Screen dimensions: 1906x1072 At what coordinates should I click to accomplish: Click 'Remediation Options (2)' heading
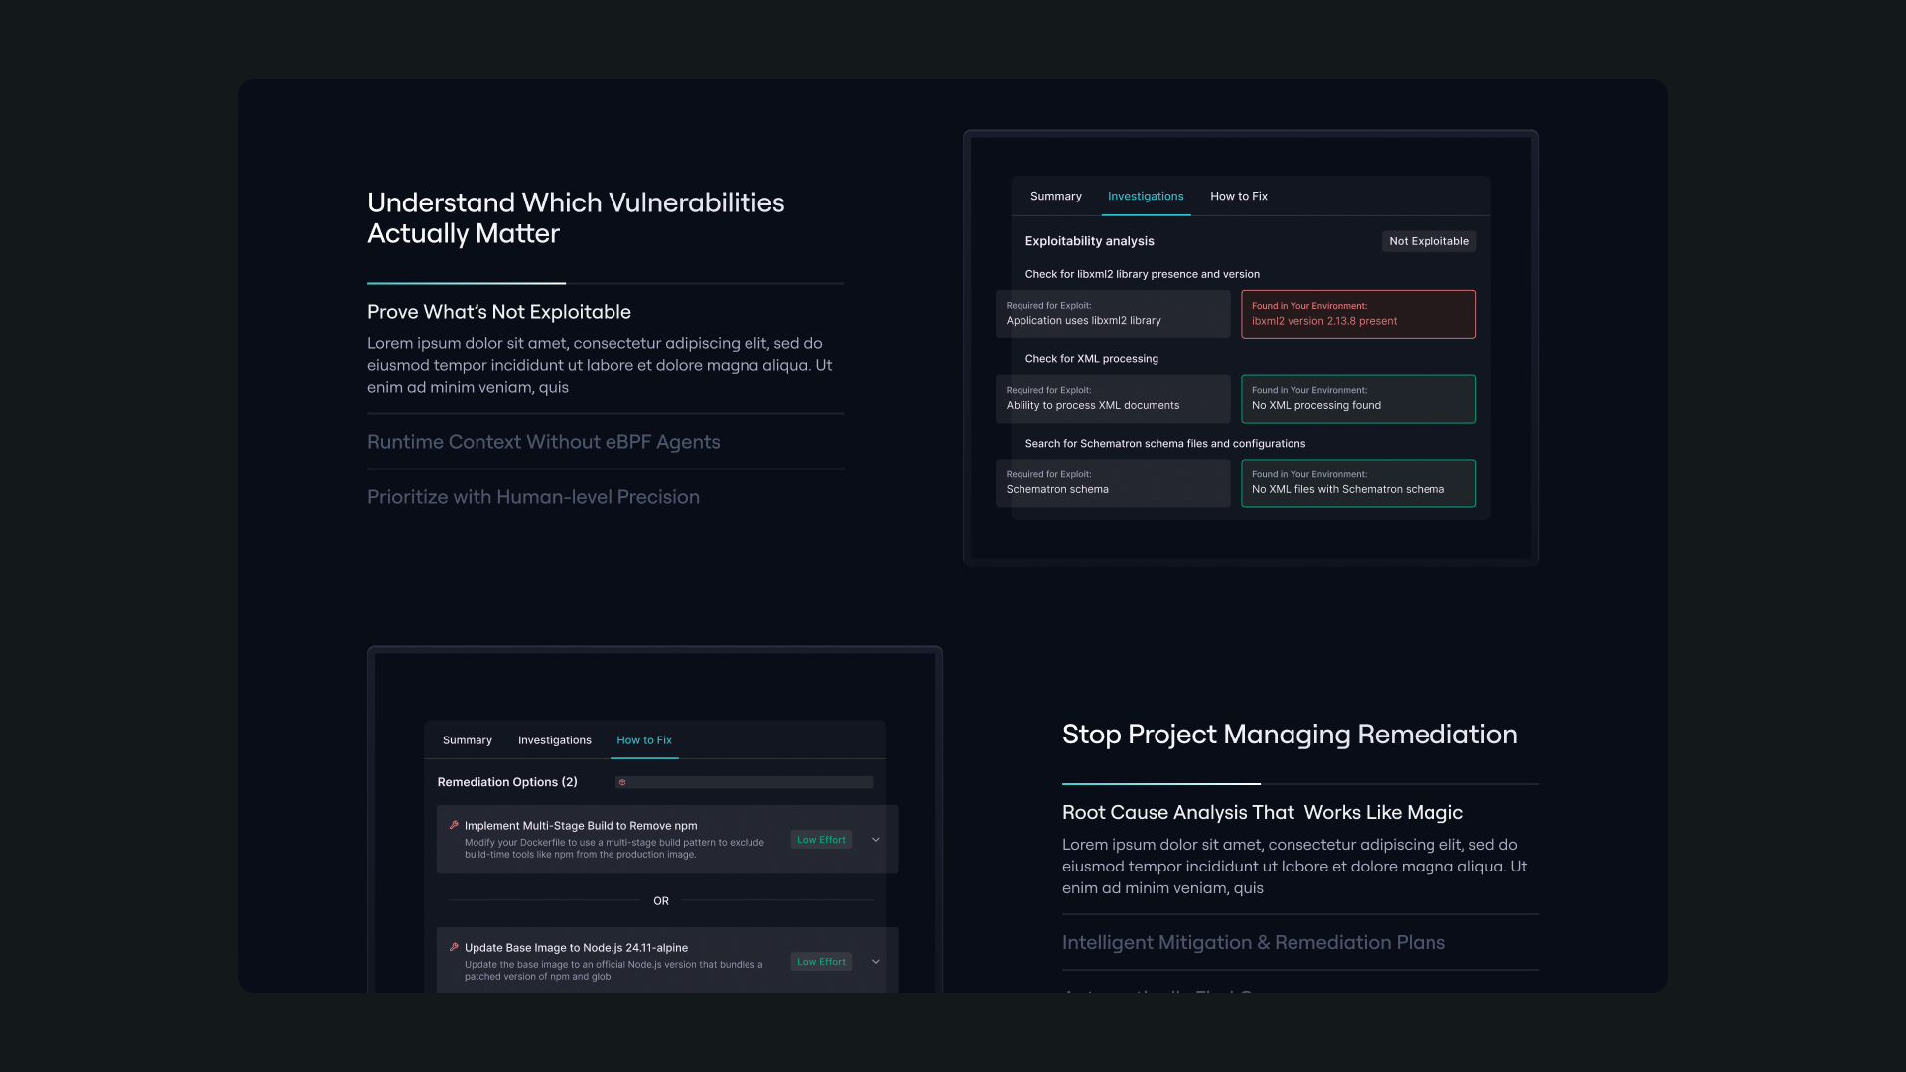(507, 782)
